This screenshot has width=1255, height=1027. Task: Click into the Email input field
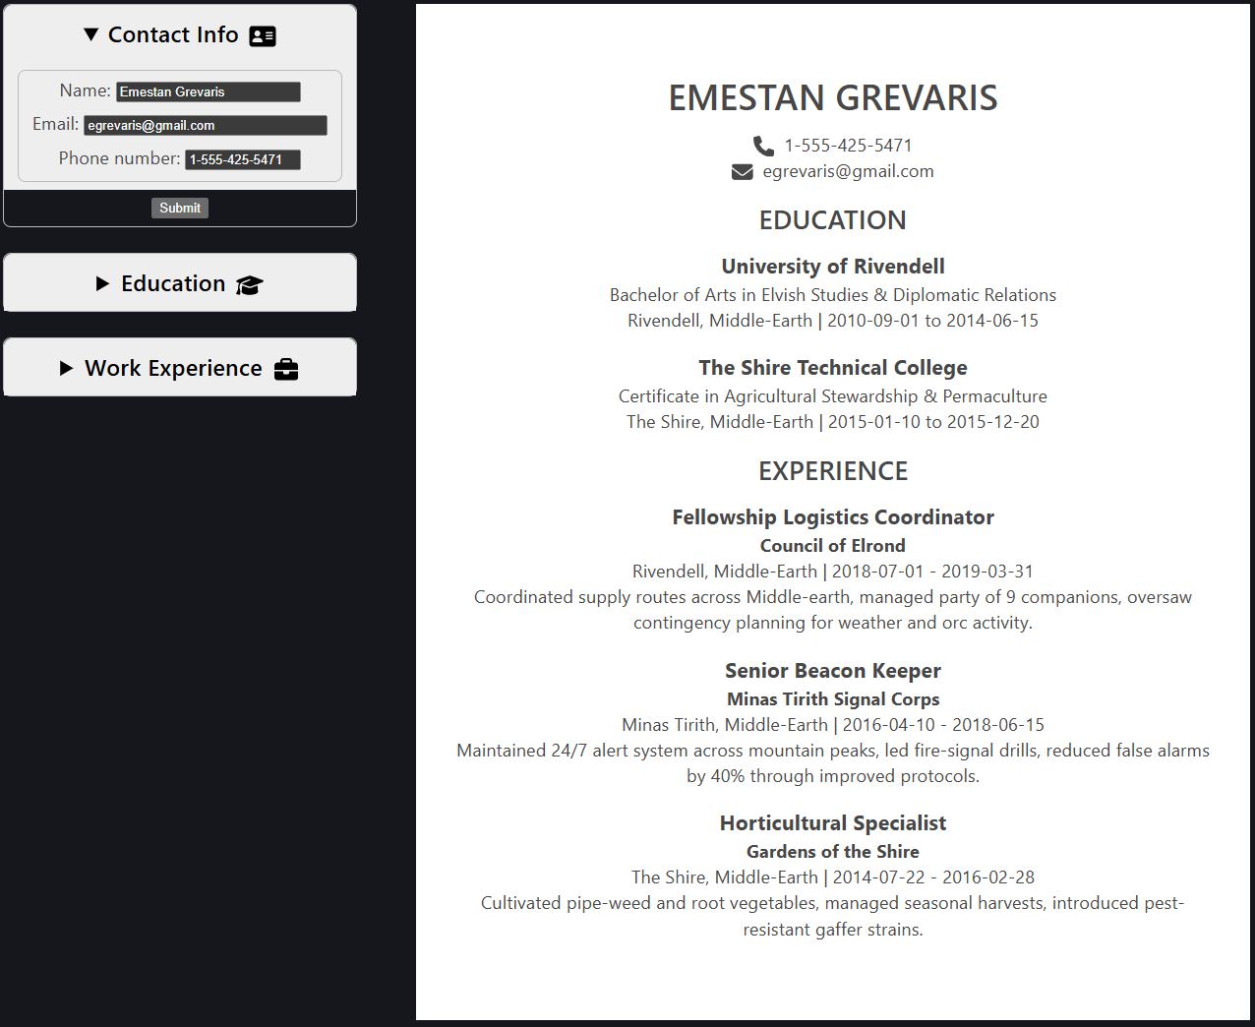point(205,125)
